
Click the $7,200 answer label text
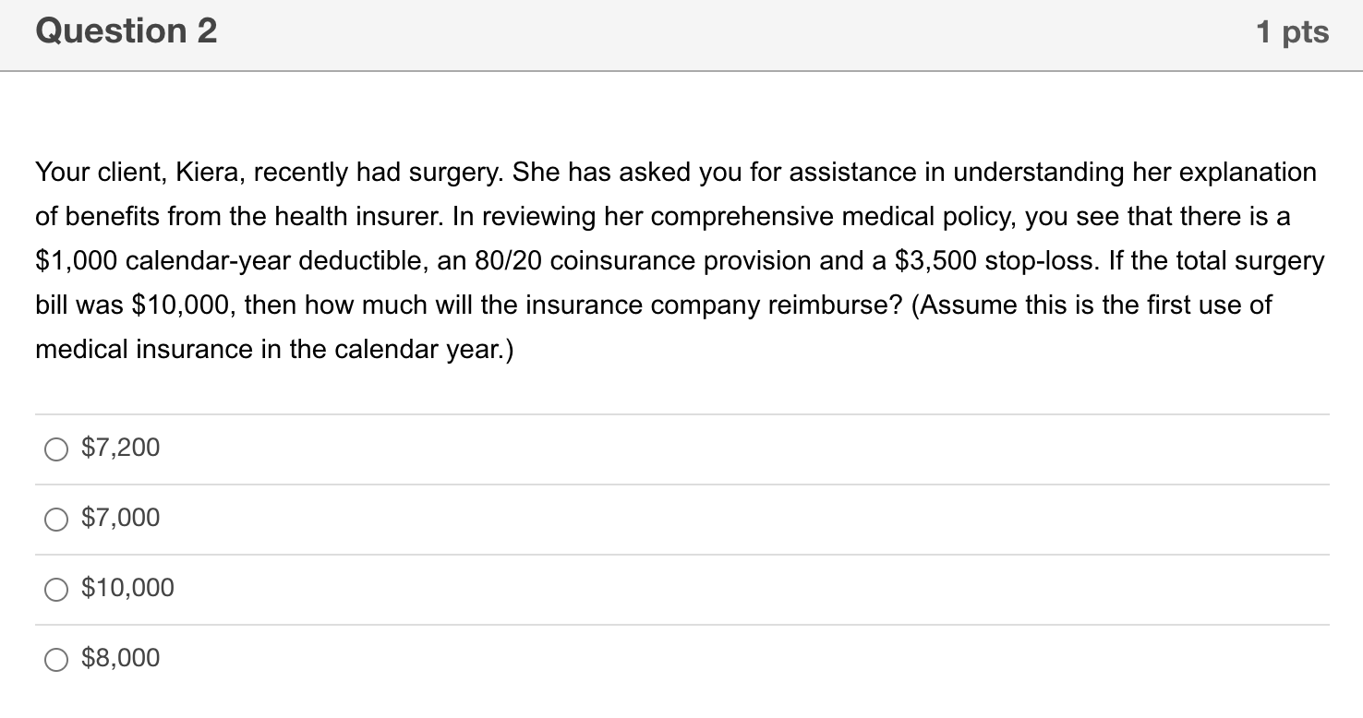tap(120, 448)
